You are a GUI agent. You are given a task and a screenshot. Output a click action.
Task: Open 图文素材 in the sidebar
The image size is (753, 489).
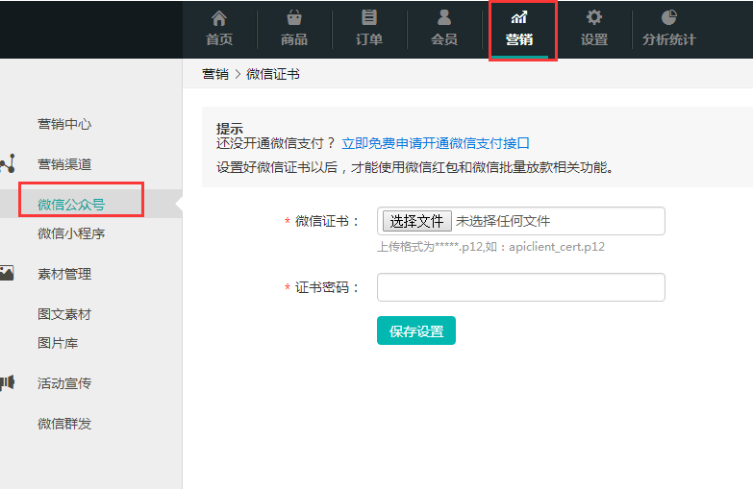click(64, 314)
